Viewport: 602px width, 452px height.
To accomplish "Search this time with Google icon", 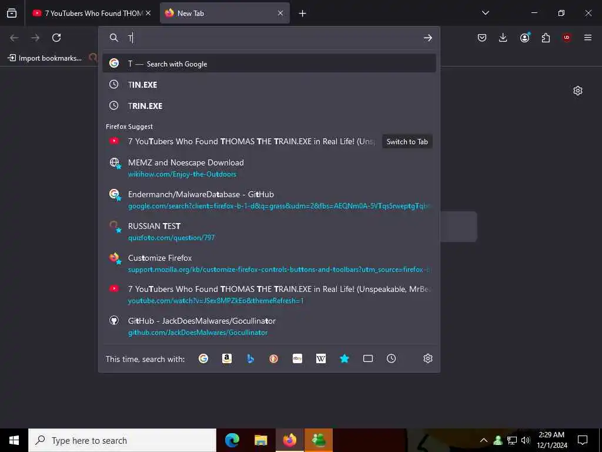I will [203, 358].
